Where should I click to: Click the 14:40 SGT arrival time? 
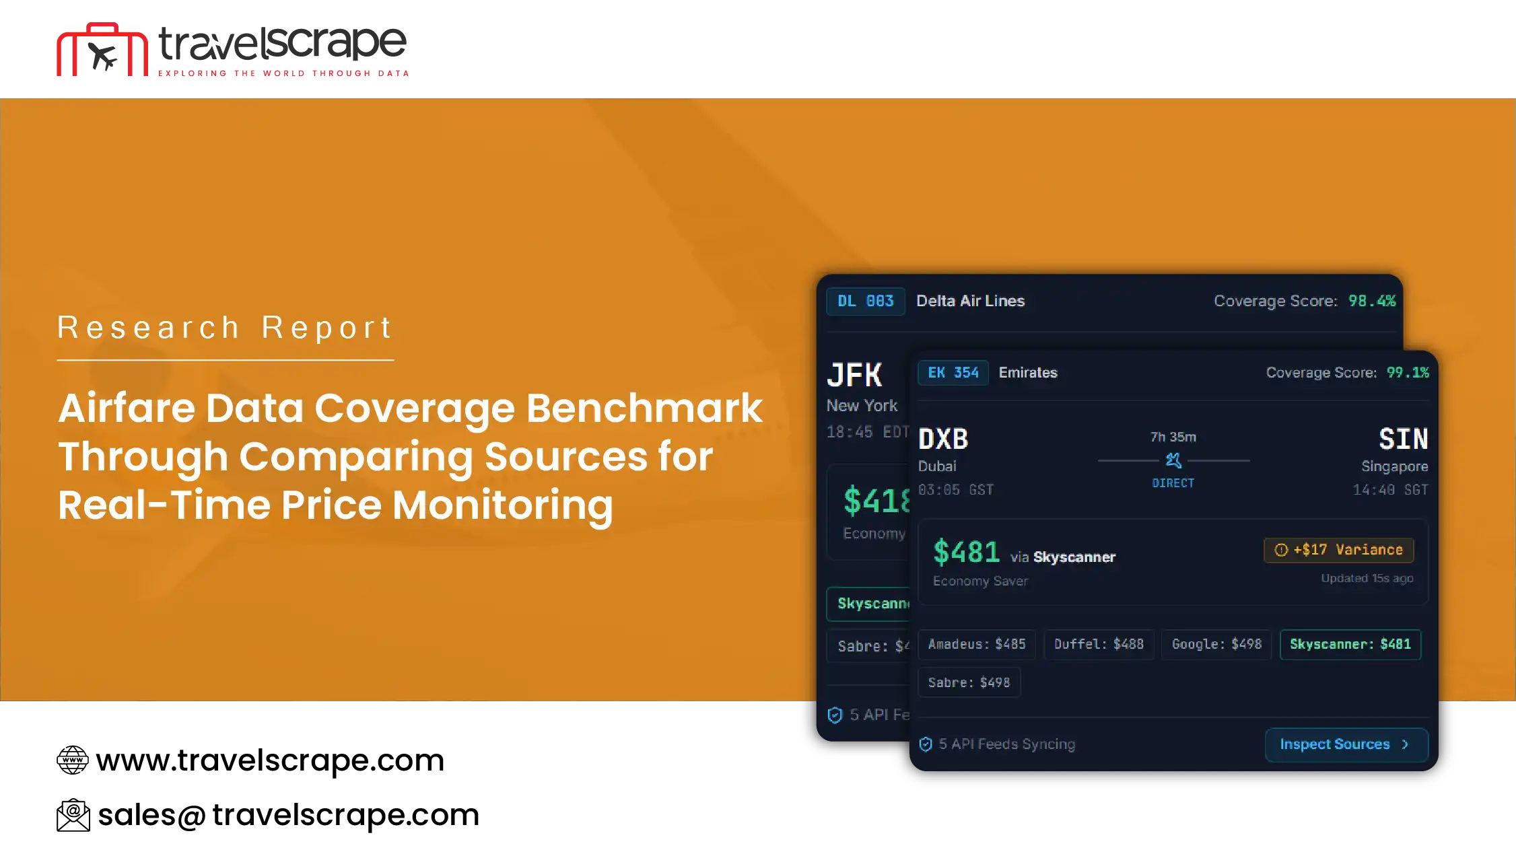coord(1391,490)
